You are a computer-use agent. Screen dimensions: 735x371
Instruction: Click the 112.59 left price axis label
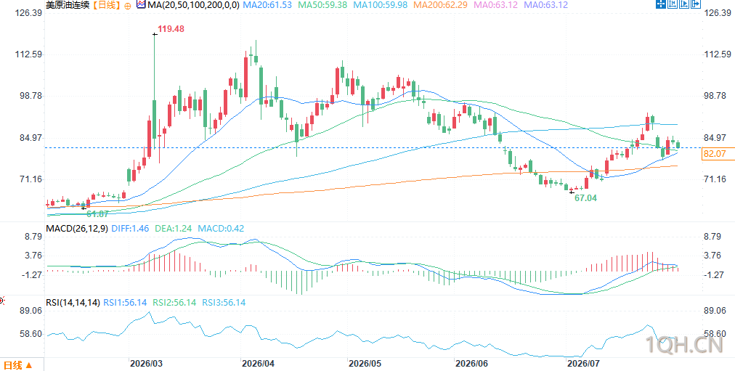29,54
